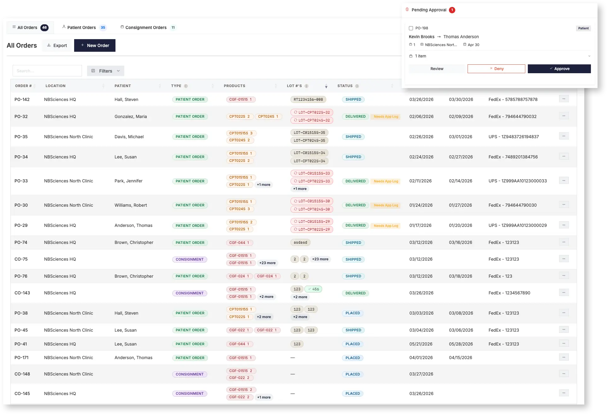Click the Pending Approval alert icon
This screenshot has width=607, height=414.
pyautogui.click(x=407, y=10)
